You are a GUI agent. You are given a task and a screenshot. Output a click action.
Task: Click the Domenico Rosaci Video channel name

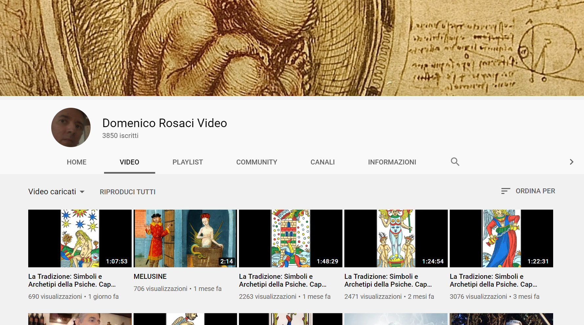coord(165,123)
